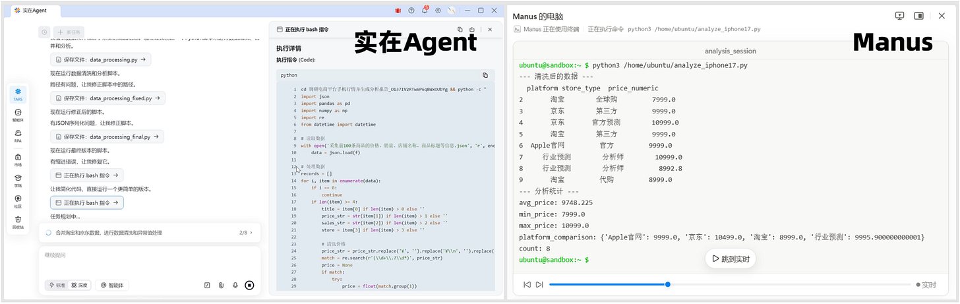
Task: Expand the task progress 2/8 chevron
Action: click(251, 233)
